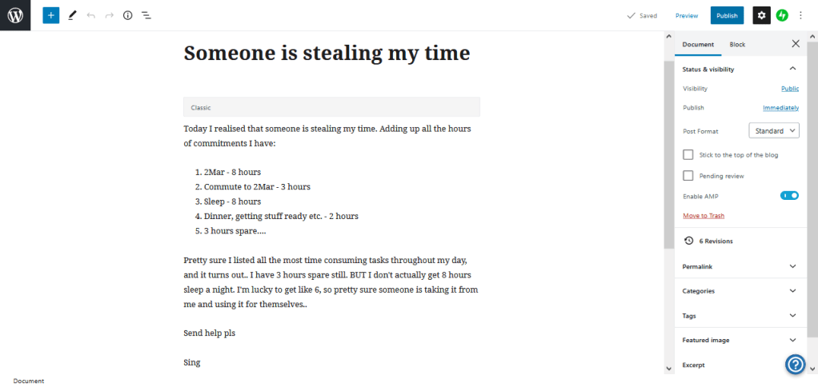Open the block navigation list icon
The image size is (818, 387).
coord(146,15)
